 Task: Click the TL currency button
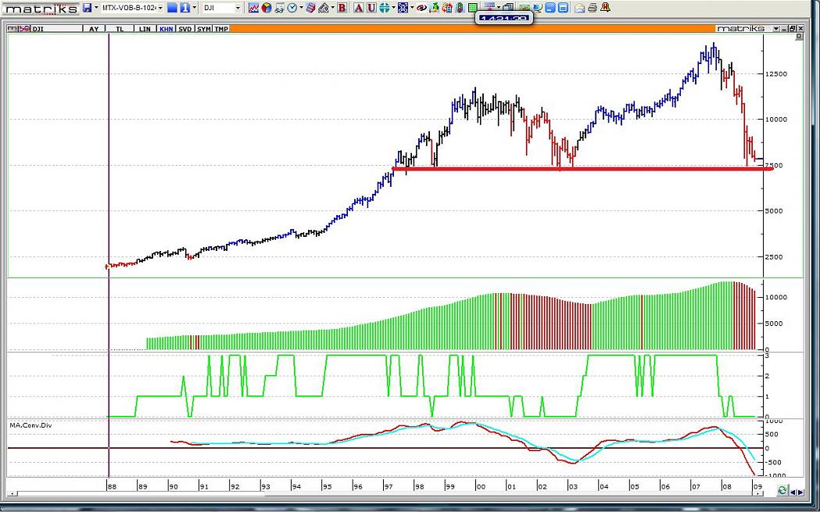coord(120,29)
